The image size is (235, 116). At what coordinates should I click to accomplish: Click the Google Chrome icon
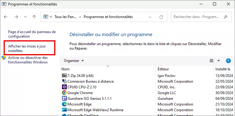(x=64, y=93)
